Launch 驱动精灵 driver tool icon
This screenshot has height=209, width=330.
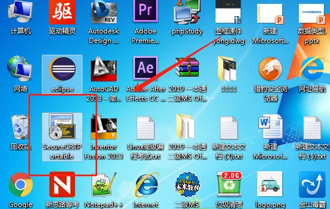(x=62, y=12)
